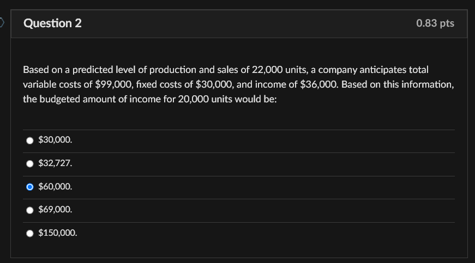Click the '$32,727.' answer label text
The image size is (475, 263).
tap(55, 163)
